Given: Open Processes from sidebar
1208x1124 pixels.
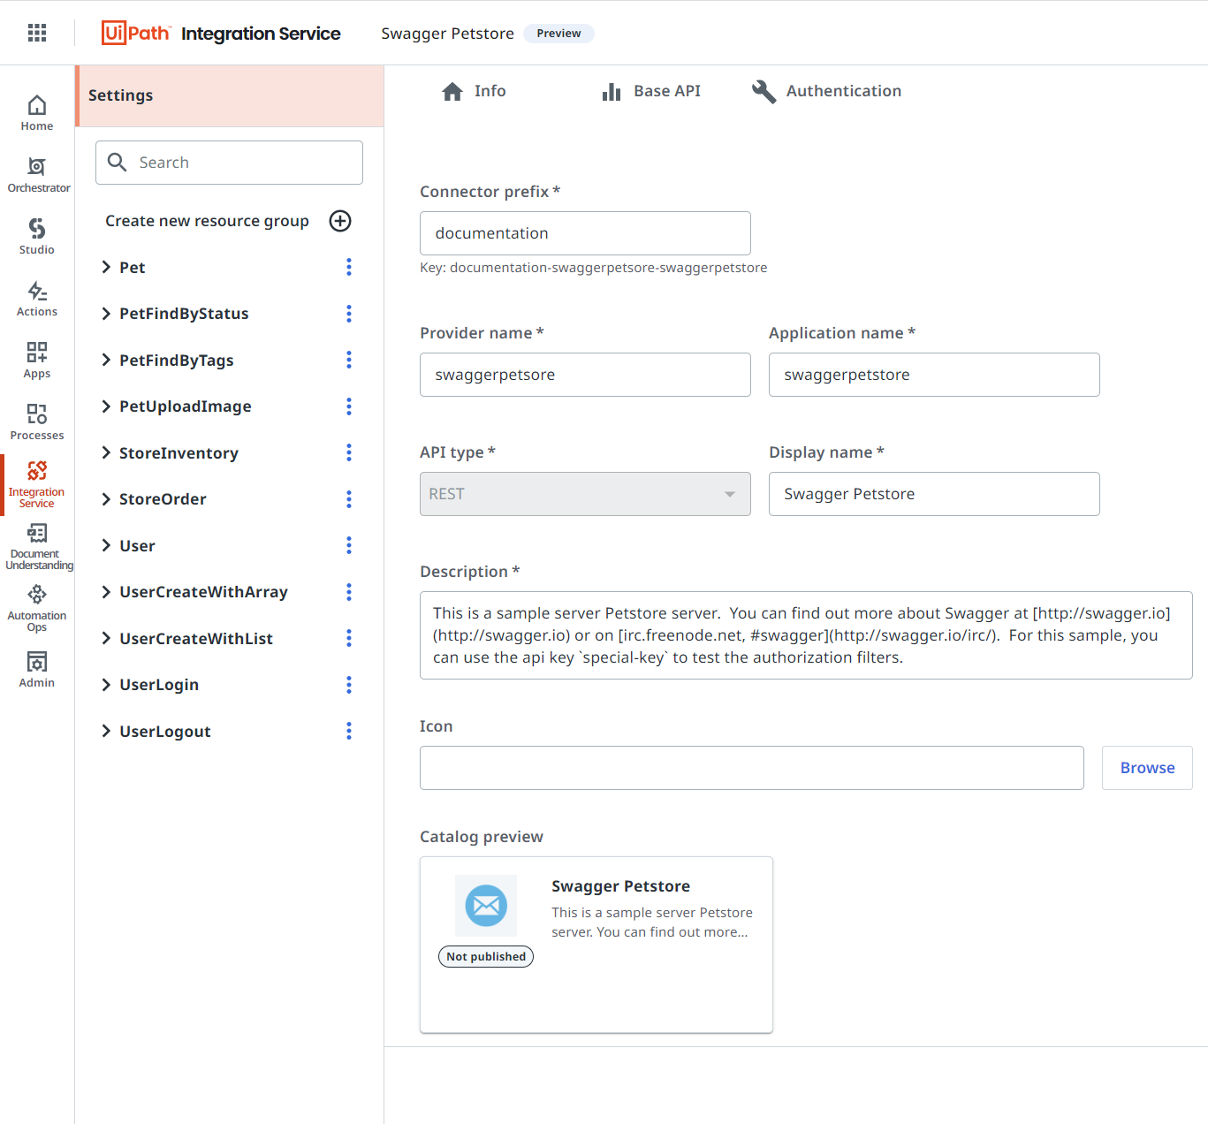Looking at the screenshot, I should (x=37, y=422).
